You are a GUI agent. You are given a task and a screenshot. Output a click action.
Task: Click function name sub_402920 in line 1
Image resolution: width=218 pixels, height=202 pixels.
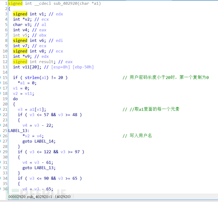65,3
